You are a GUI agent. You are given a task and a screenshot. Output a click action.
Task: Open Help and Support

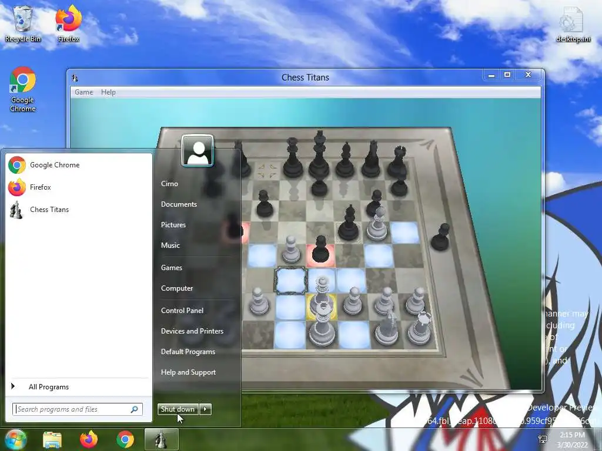[188, 372]
